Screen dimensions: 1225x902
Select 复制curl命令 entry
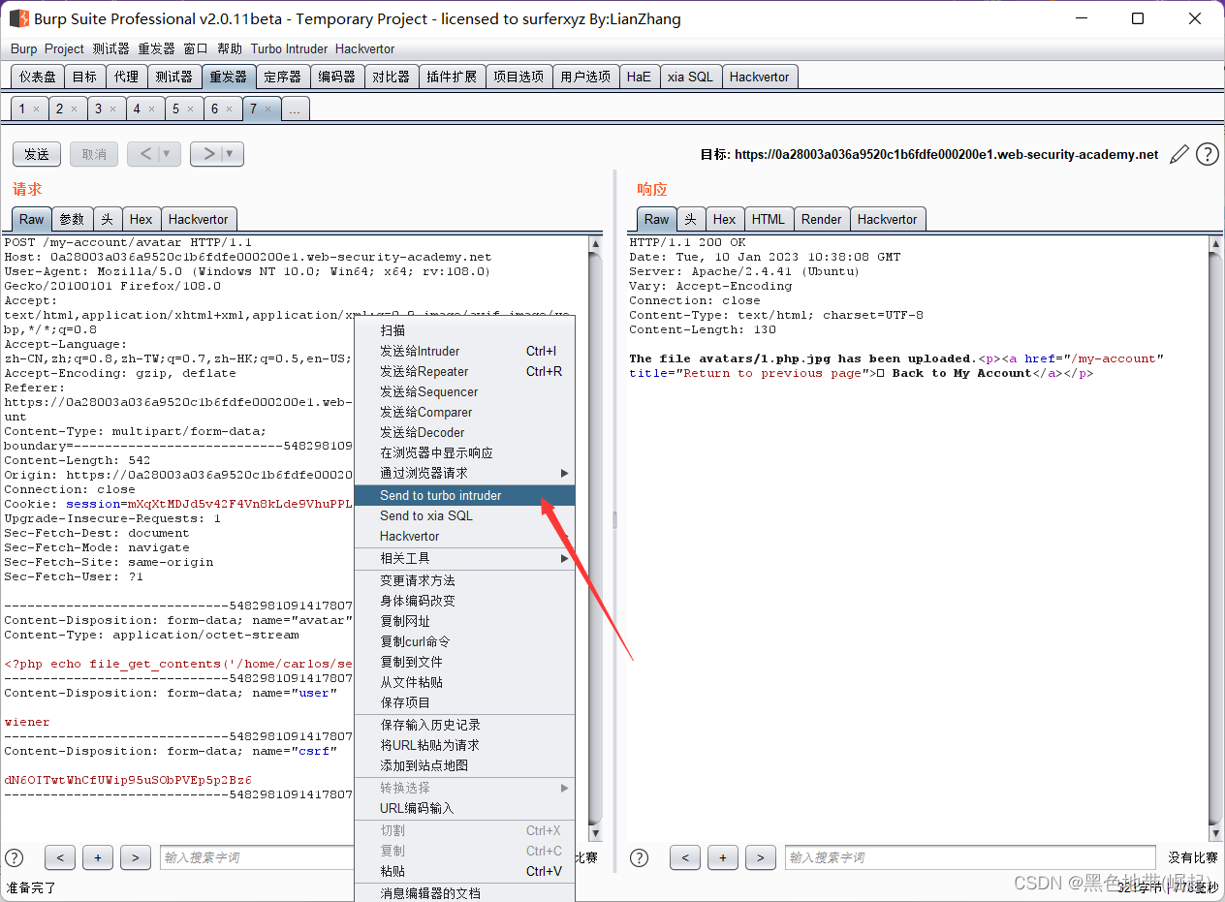tap(464, 641)
